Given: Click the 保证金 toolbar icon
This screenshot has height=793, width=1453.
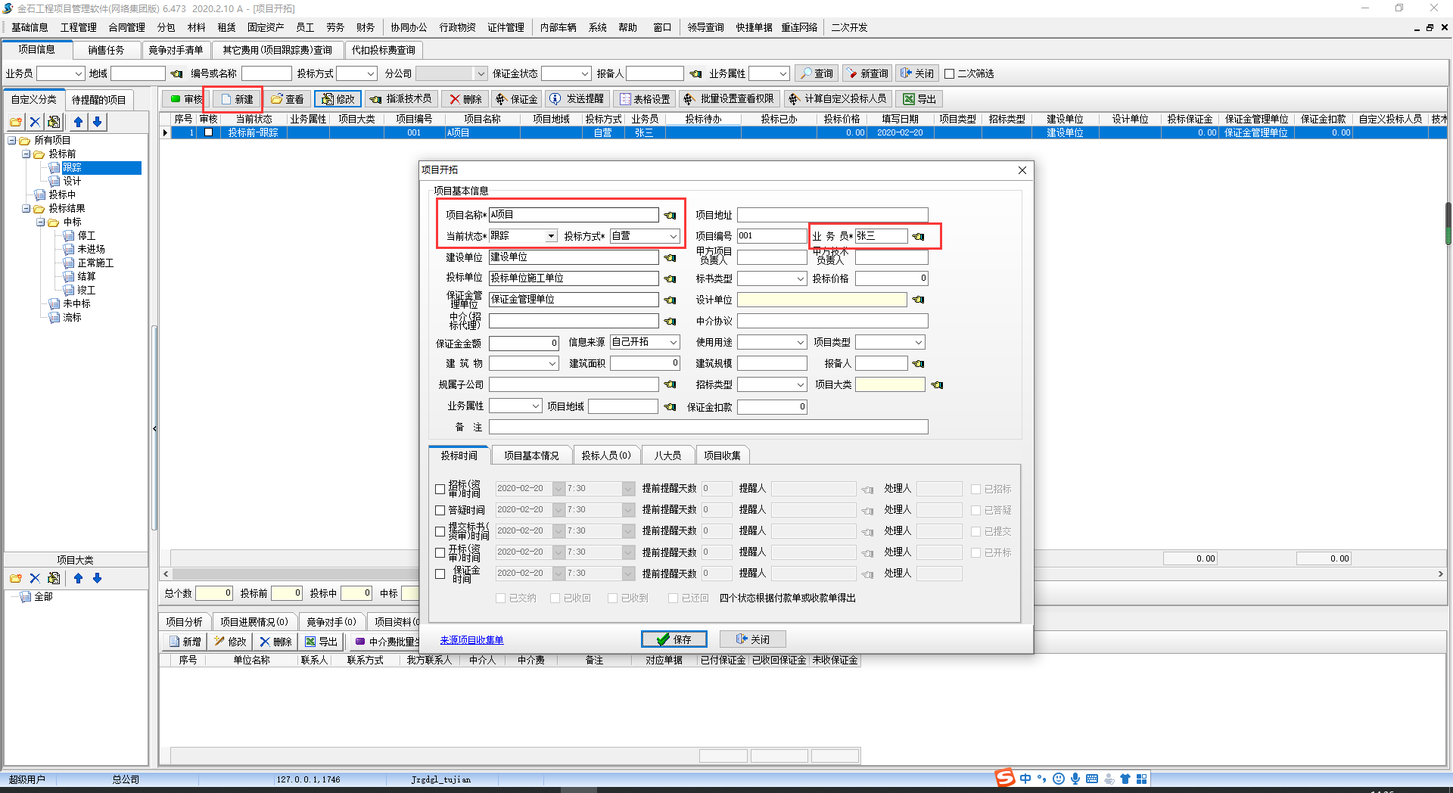Looking at the screenshot, I should [x=501, y=99].
